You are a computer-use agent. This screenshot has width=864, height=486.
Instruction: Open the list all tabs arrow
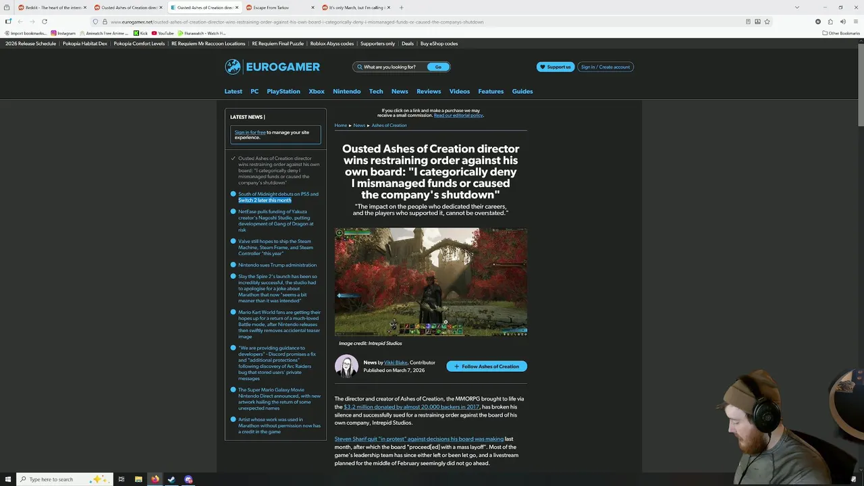point(797,7)
